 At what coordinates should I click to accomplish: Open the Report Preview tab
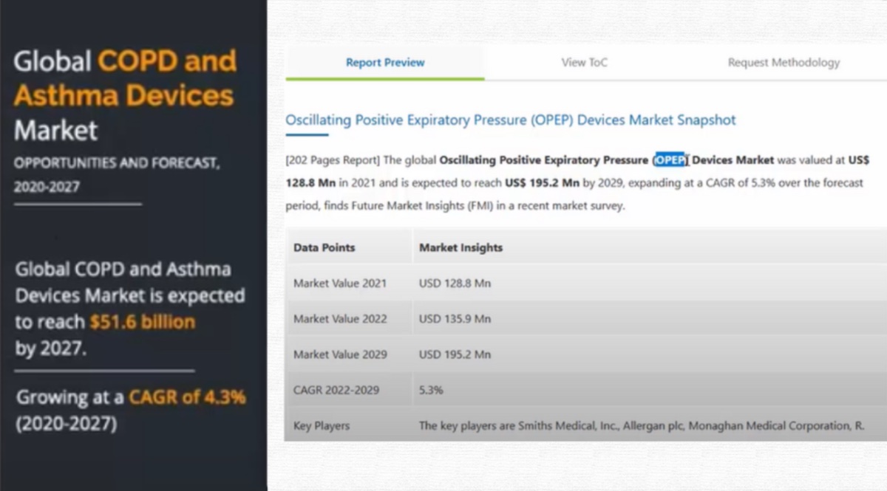tap(385, 63)
